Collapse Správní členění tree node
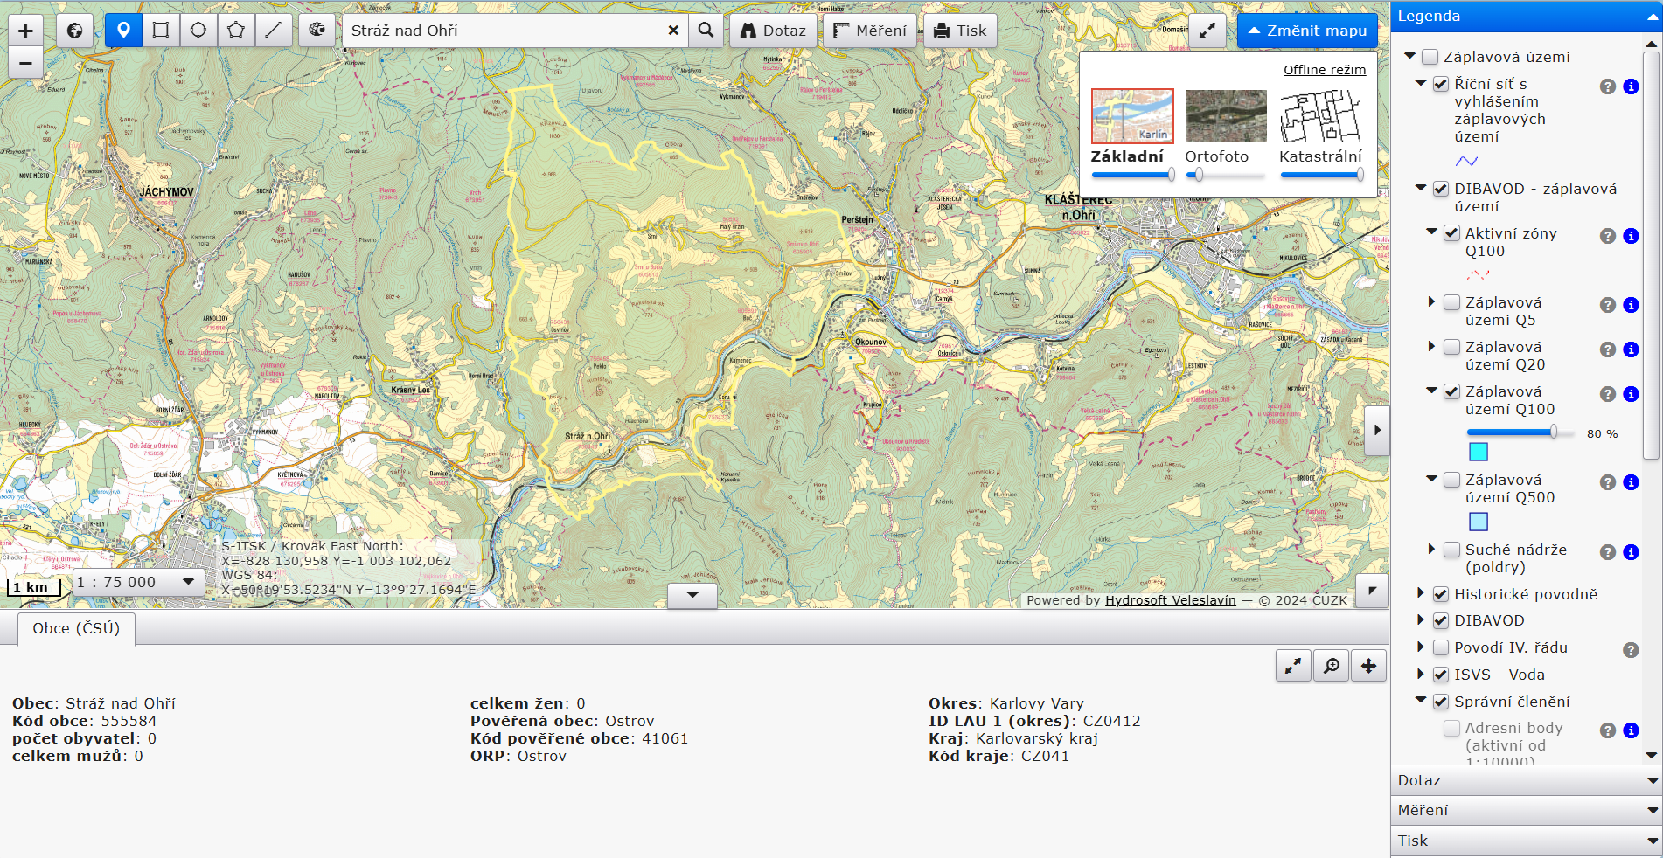This screenshot has height=858, width=1663. 1421,700
